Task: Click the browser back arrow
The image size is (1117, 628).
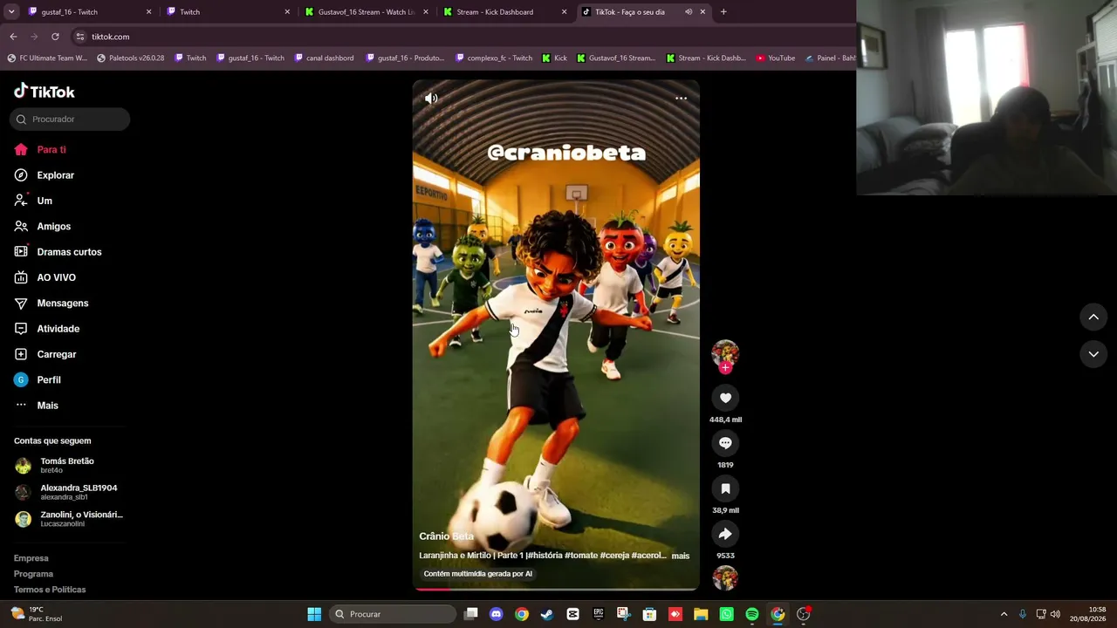Action: tap(13, 37)
